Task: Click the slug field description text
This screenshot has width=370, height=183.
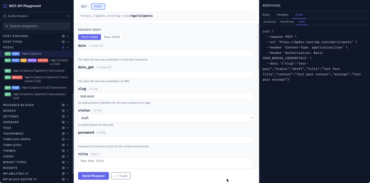Action: pos(115,103)
